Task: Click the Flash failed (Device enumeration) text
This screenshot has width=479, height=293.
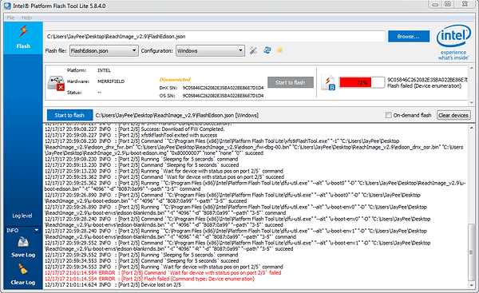Action: (x=425, y=86)
